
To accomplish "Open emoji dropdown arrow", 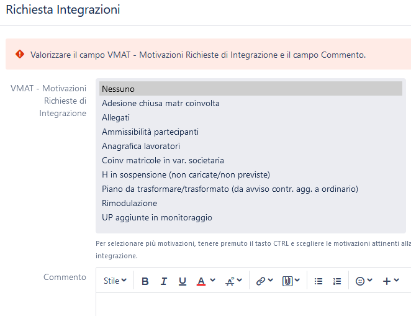I will pos(370,280).
